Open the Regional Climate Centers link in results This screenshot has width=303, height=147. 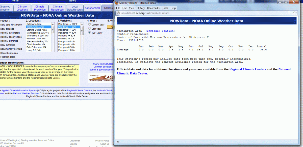click(248, 69)
